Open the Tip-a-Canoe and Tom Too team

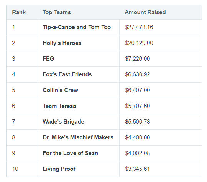(77, 27)
